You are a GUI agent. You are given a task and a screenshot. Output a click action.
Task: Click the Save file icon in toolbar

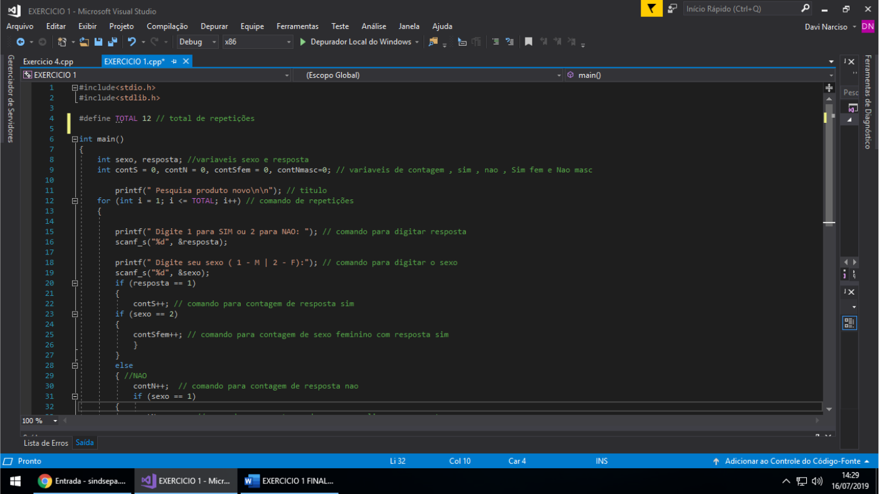pos(98,42)
